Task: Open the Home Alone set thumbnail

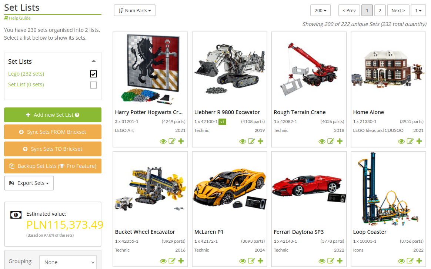Action: [x=388, y=70]
